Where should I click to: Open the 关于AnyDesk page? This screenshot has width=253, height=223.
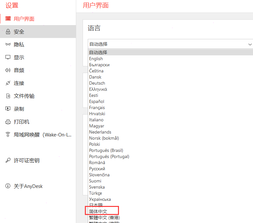coord(38,186)
